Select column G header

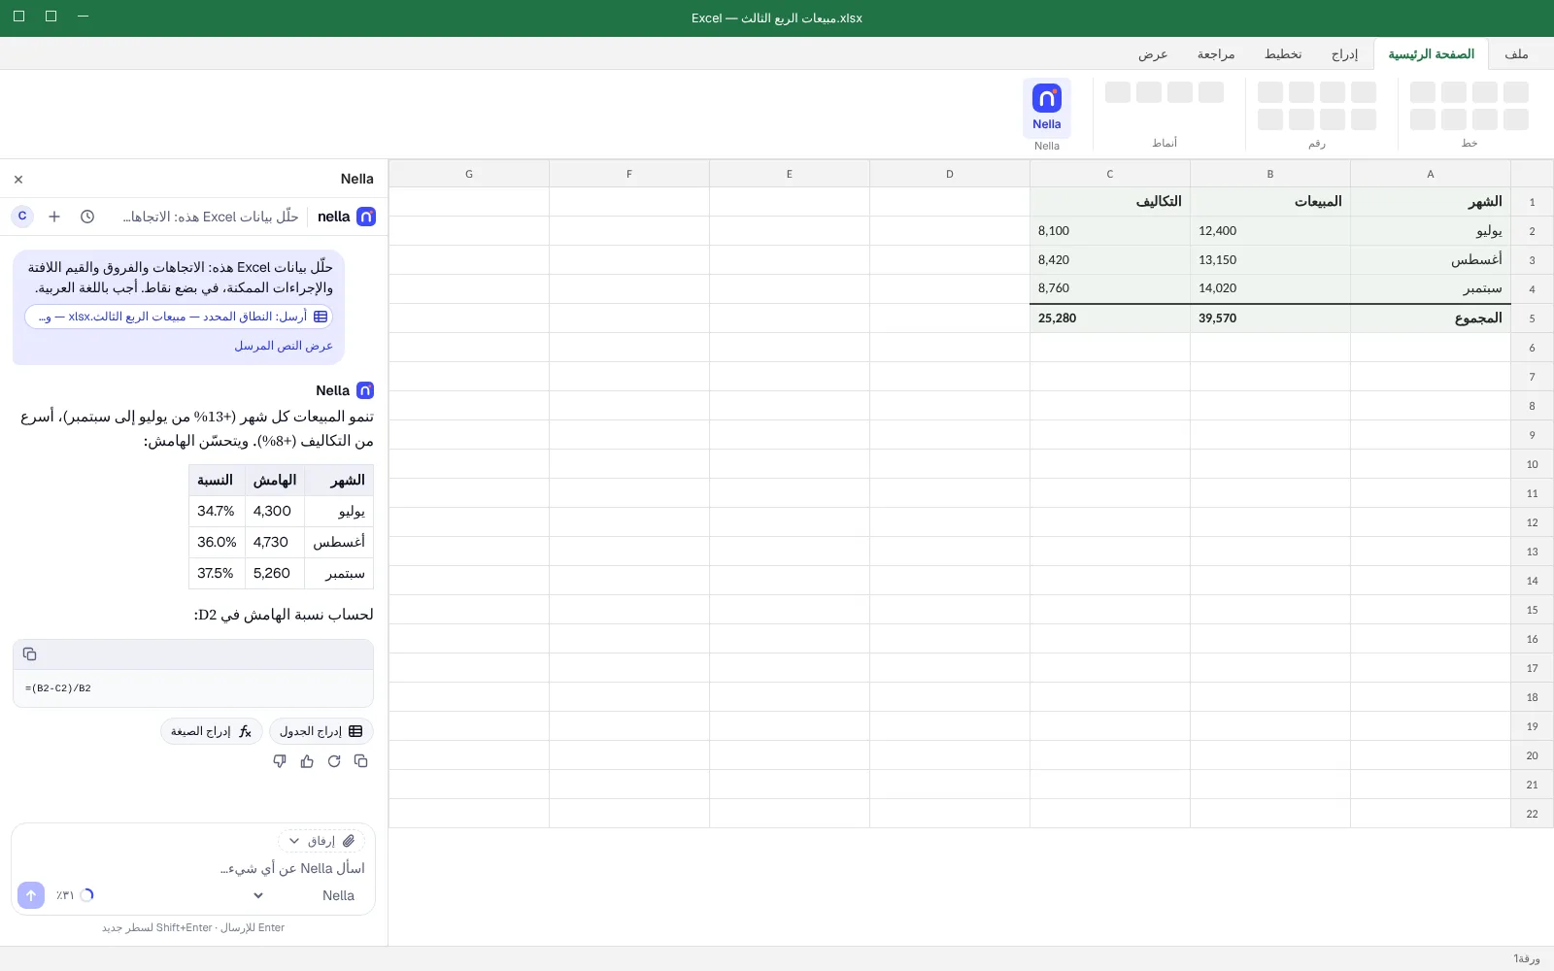point(469,174)
